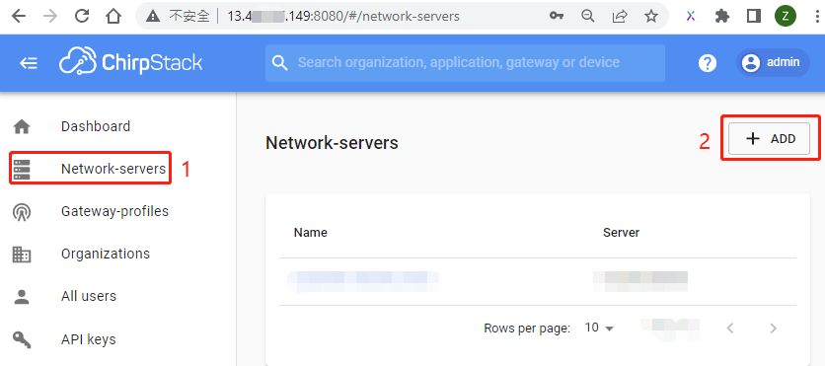Click the Server column header
Viewport: 825px width, 366px height.
[x=621, y=233]
